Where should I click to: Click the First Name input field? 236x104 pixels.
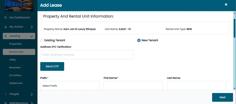pos(133,86)
